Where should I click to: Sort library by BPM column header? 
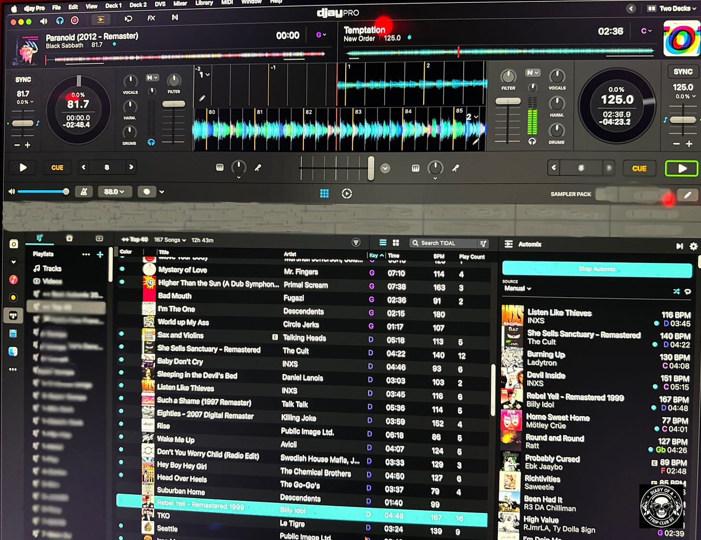point(439,256)
